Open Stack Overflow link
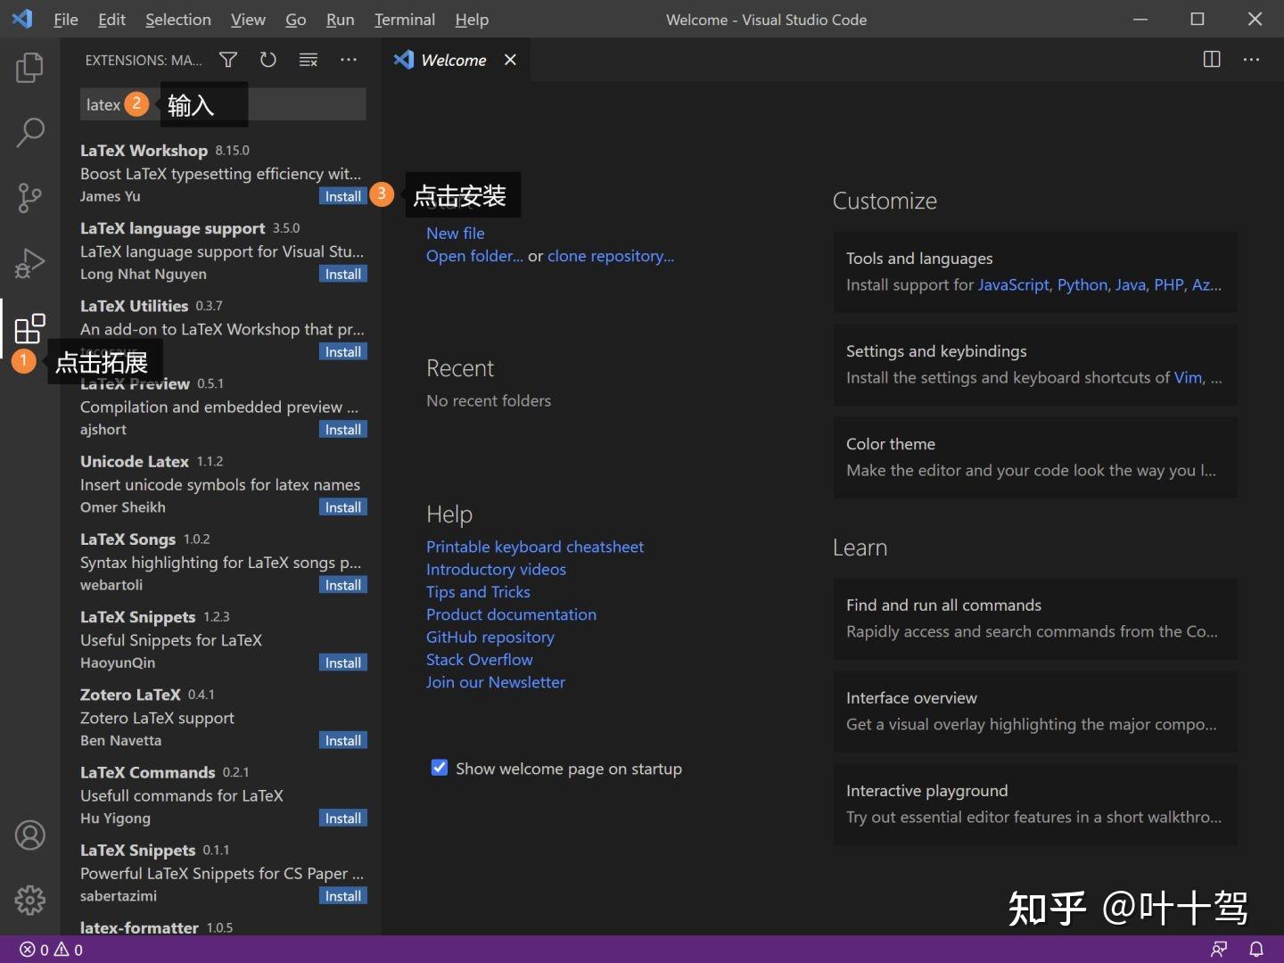This screenshot has height=963, width=1284. coord(480,660)
